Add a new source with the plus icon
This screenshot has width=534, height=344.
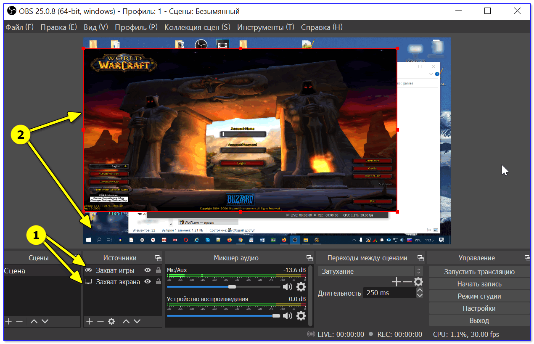[x=89, y=321]
